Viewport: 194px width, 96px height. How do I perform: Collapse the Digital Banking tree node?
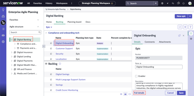[x=12, y=40]
